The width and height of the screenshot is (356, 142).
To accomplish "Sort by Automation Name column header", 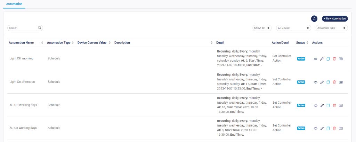I will tap(21, 43).
